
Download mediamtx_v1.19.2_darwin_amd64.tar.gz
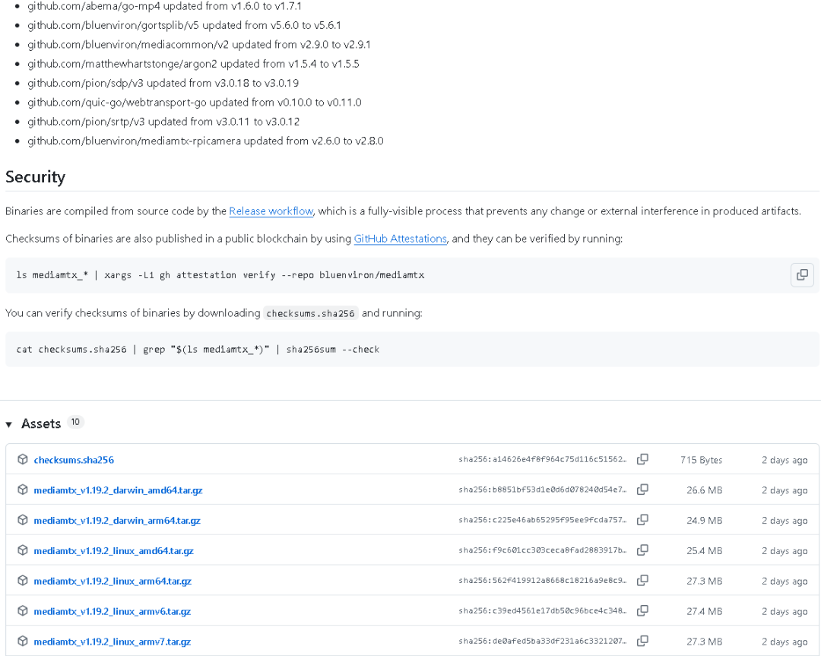118,490
